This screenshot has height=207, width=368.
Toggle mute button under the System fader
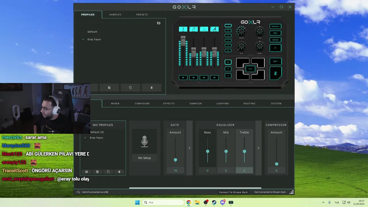(x=214, y=78)
